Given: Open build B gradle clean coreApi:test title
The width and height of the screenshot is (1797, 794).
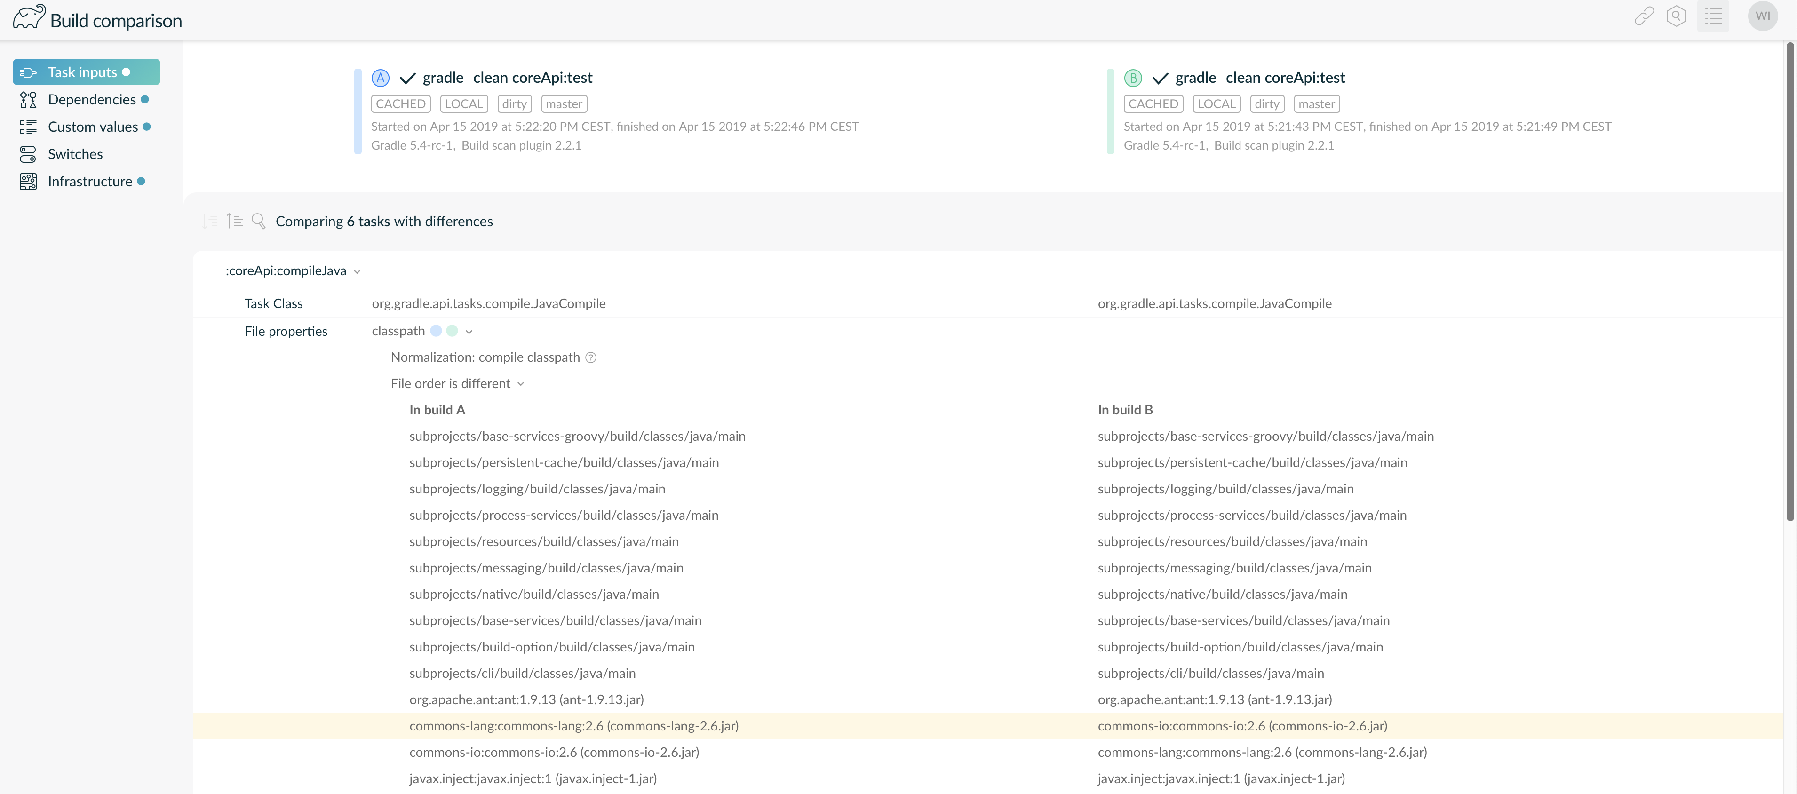Looking at the screenshot, I should 1261,78.
